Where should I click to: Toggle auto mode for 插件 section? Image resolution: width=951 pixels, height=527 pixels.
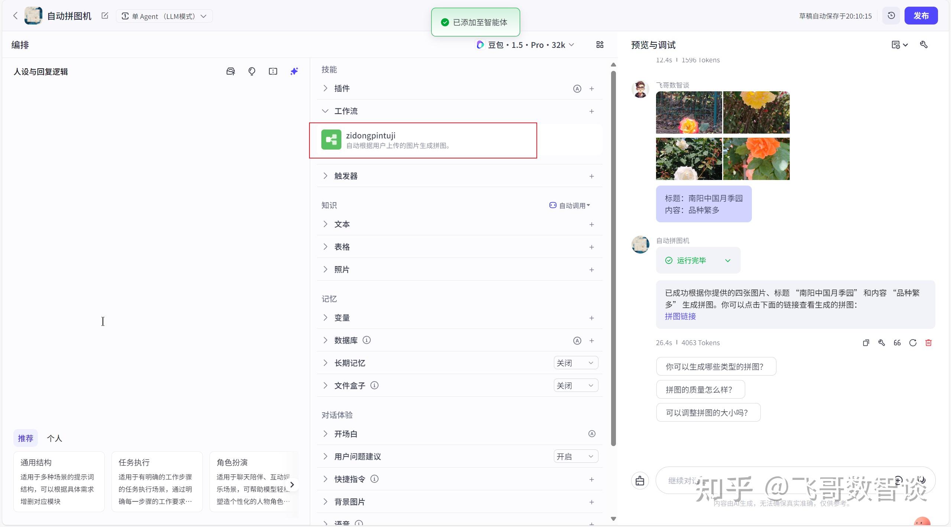tap(577, 88)
